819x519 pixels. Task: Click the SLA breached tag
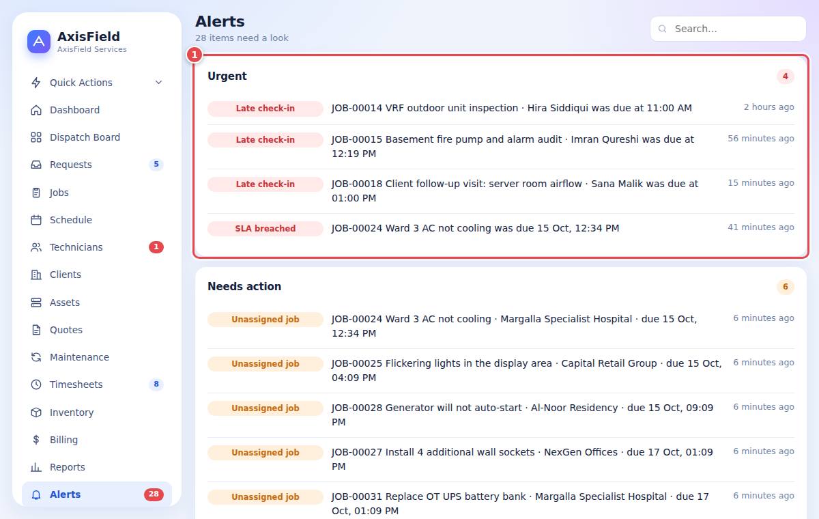coord(265,229)
